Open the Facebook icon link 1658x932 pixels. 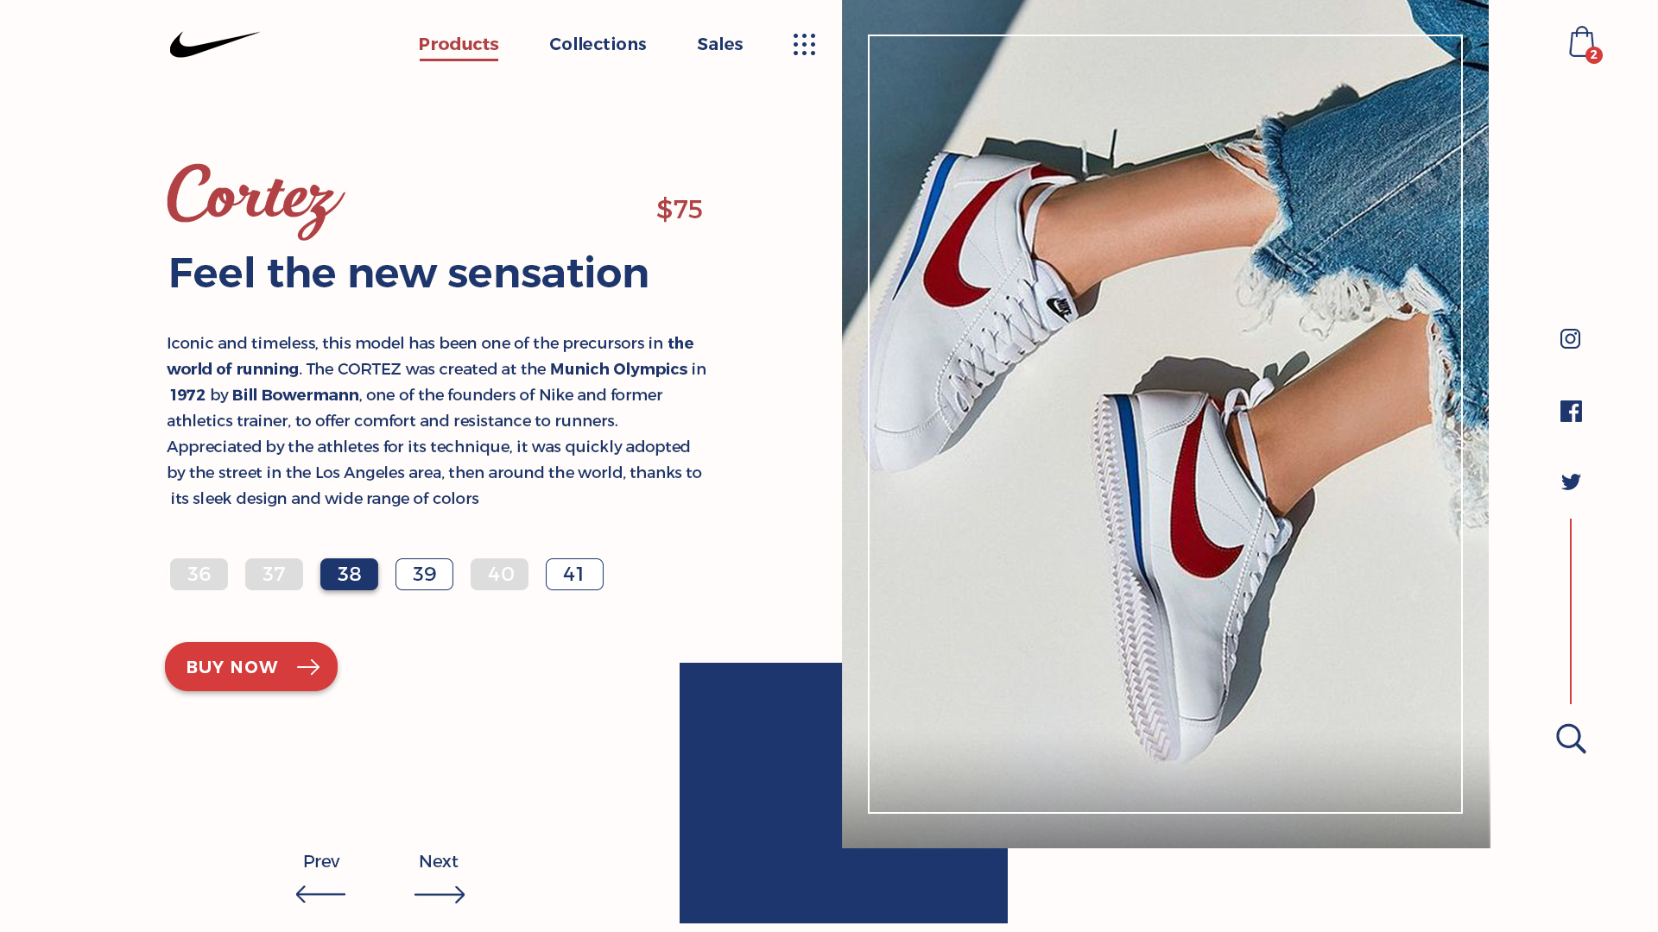click(x=1571, y=411)
